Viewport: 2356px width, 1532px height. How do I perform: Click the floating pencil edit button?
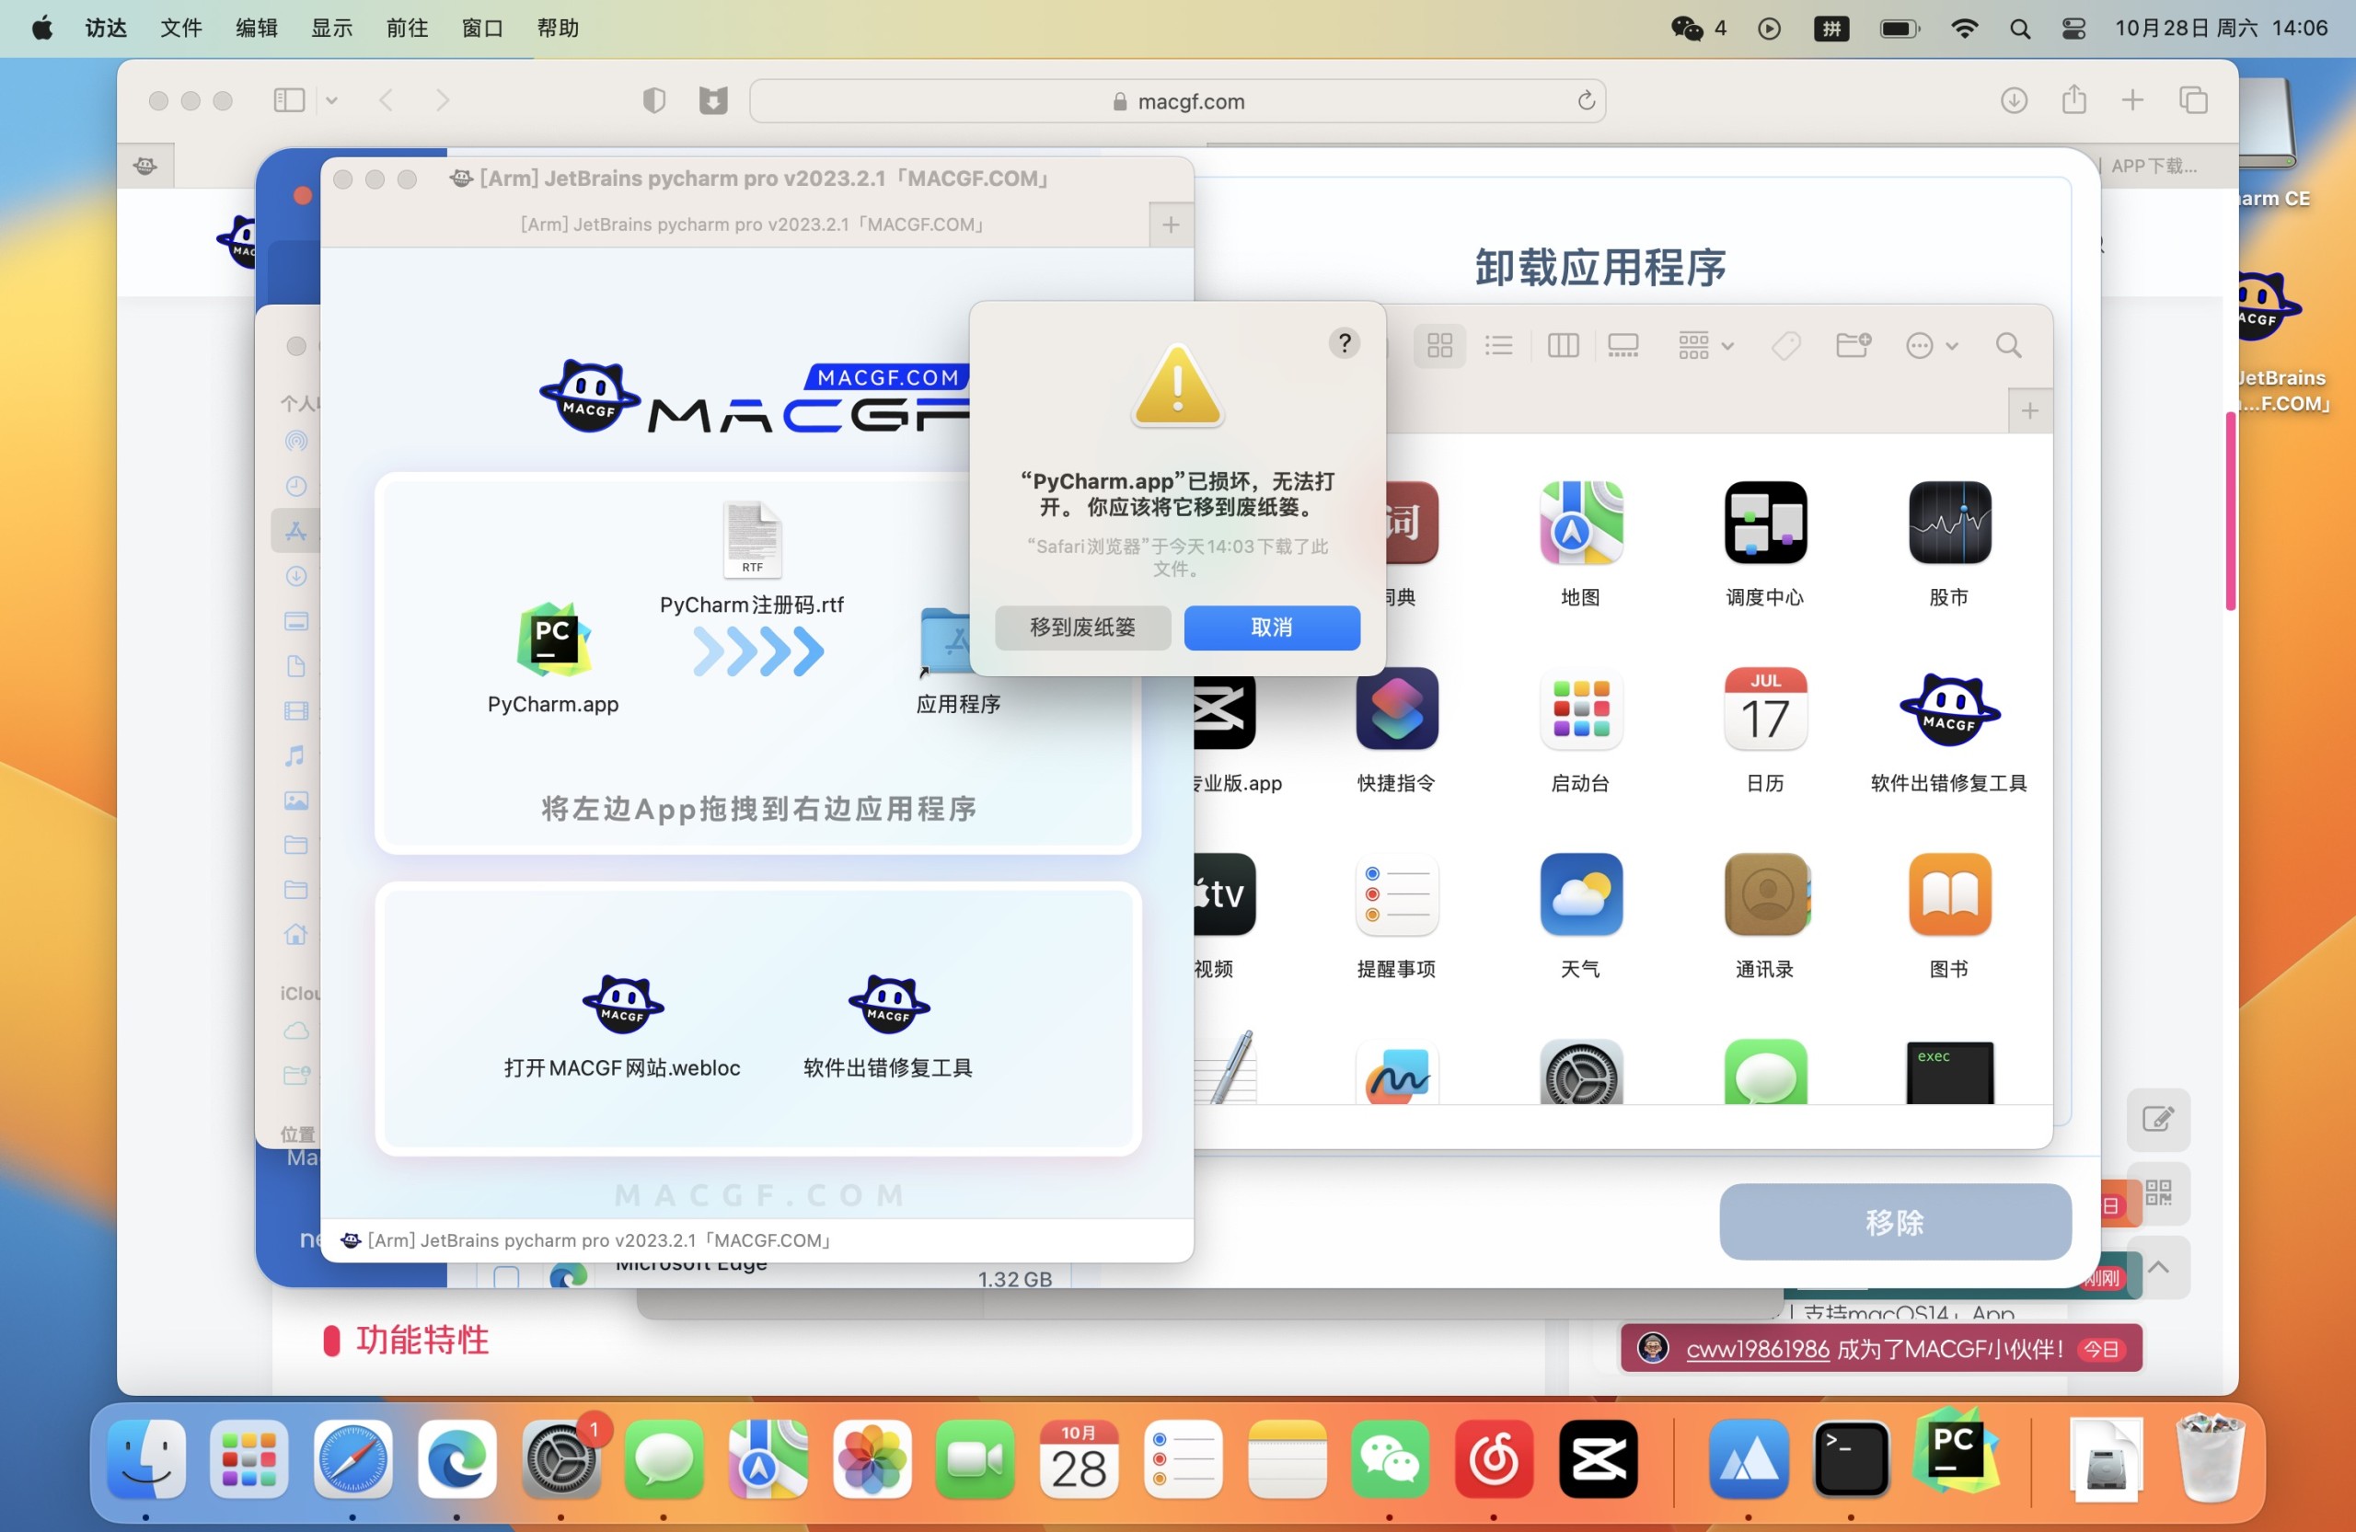point(2159,1119)
